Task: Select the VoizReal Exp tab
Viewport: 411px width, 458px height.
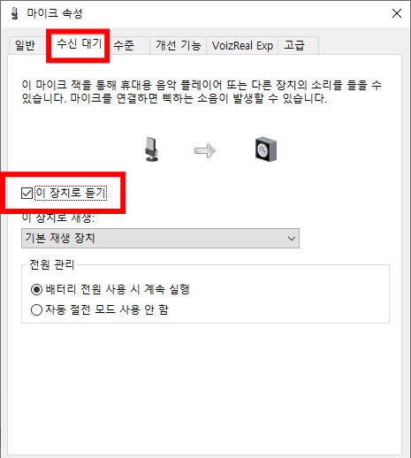Action: 242,46
